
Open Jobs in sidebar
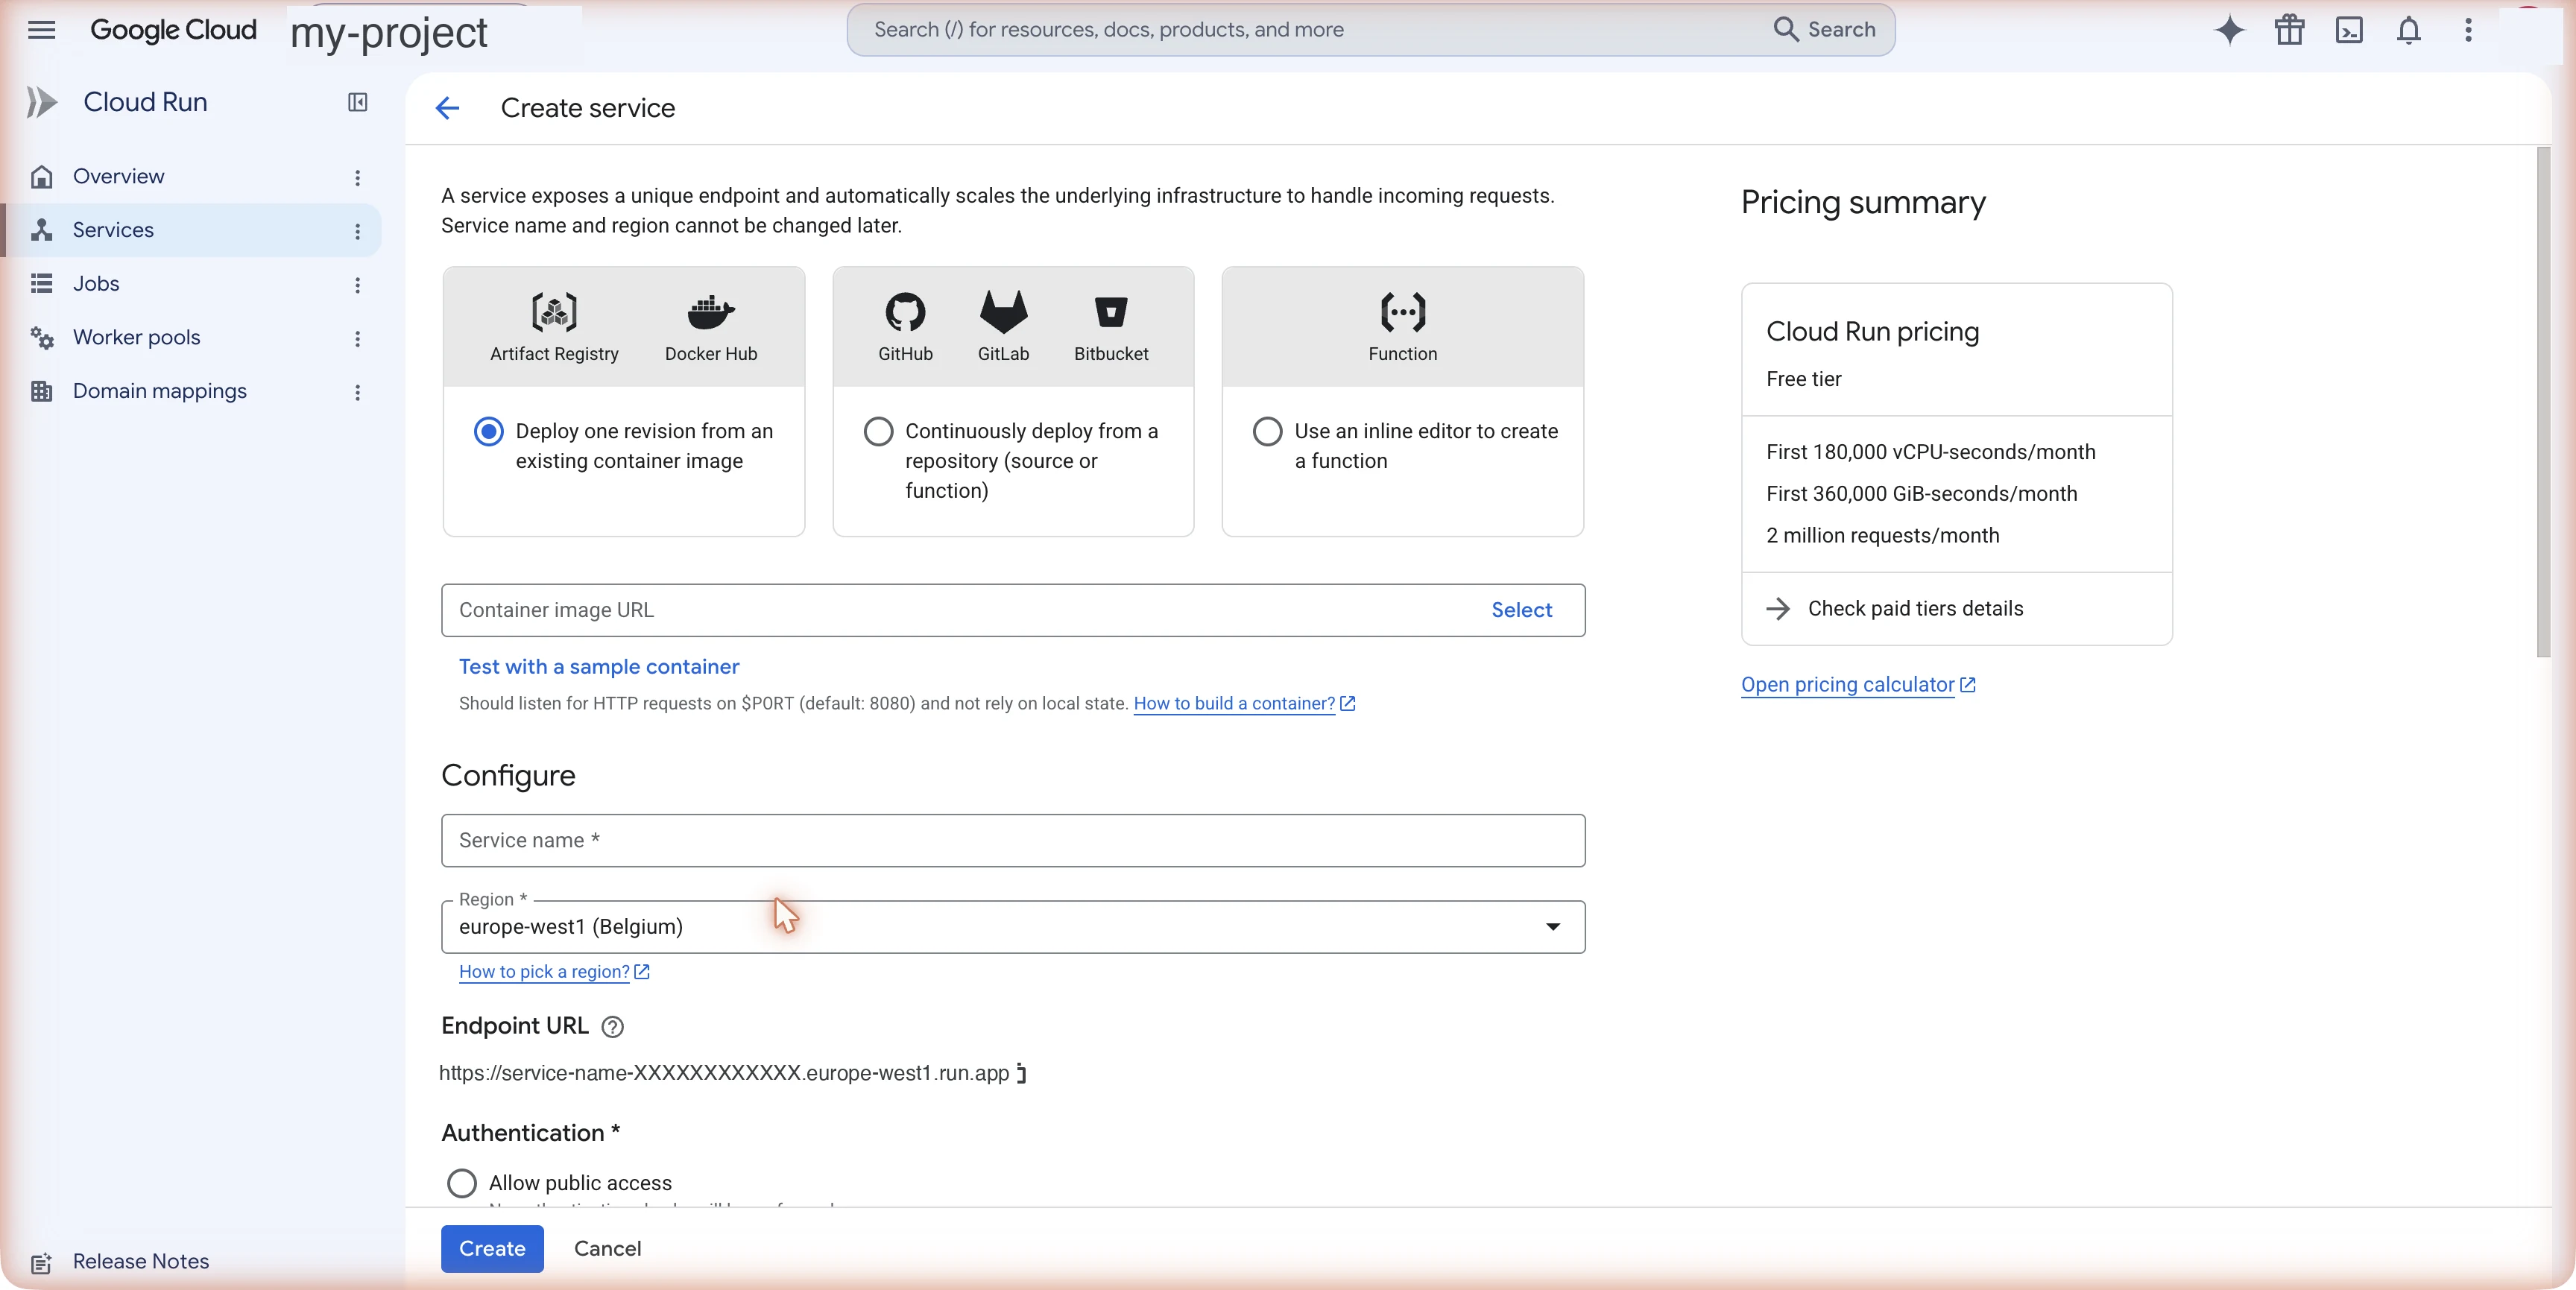(96, 284)
